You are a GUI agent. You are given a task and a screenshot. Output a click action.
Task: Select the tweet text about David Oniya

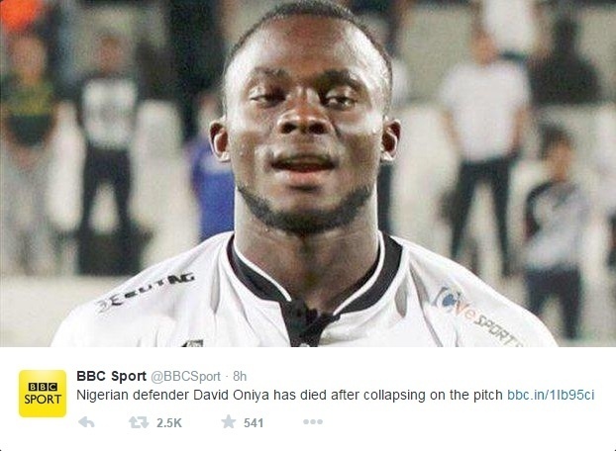[289, 395]
